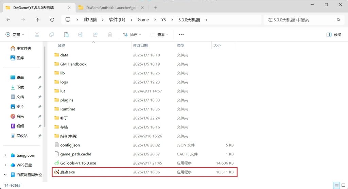348x189 pixels.
Task: Toggle the 预览 preview pane
Action: (x=334, y=35)
